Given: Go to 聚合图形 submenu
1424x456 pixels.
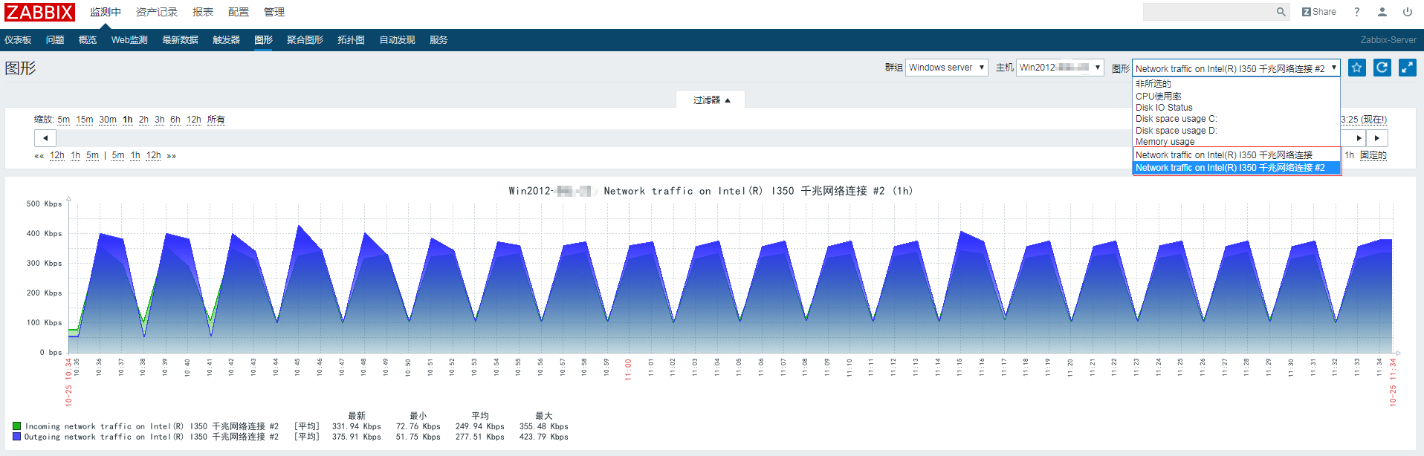Looking at the screenshot, I should pos(305,40).
